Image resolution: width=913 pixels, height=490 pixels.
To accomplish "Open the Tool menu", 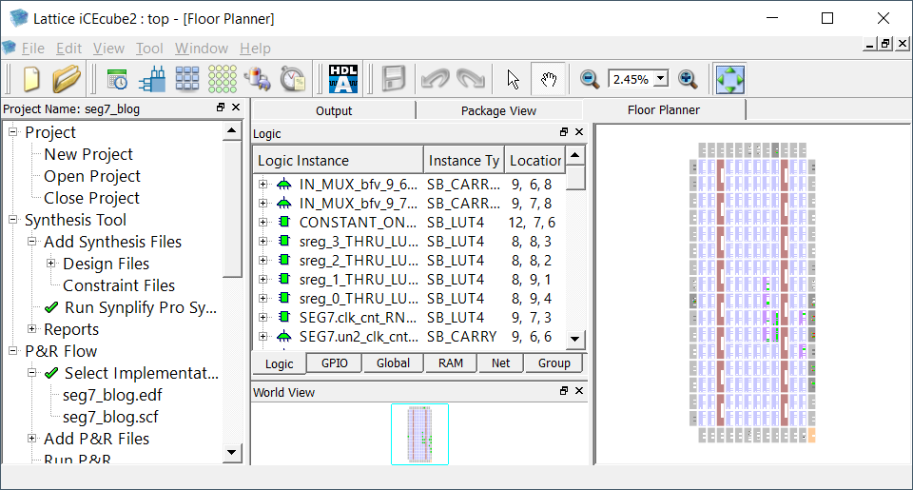I will (149, 49).
